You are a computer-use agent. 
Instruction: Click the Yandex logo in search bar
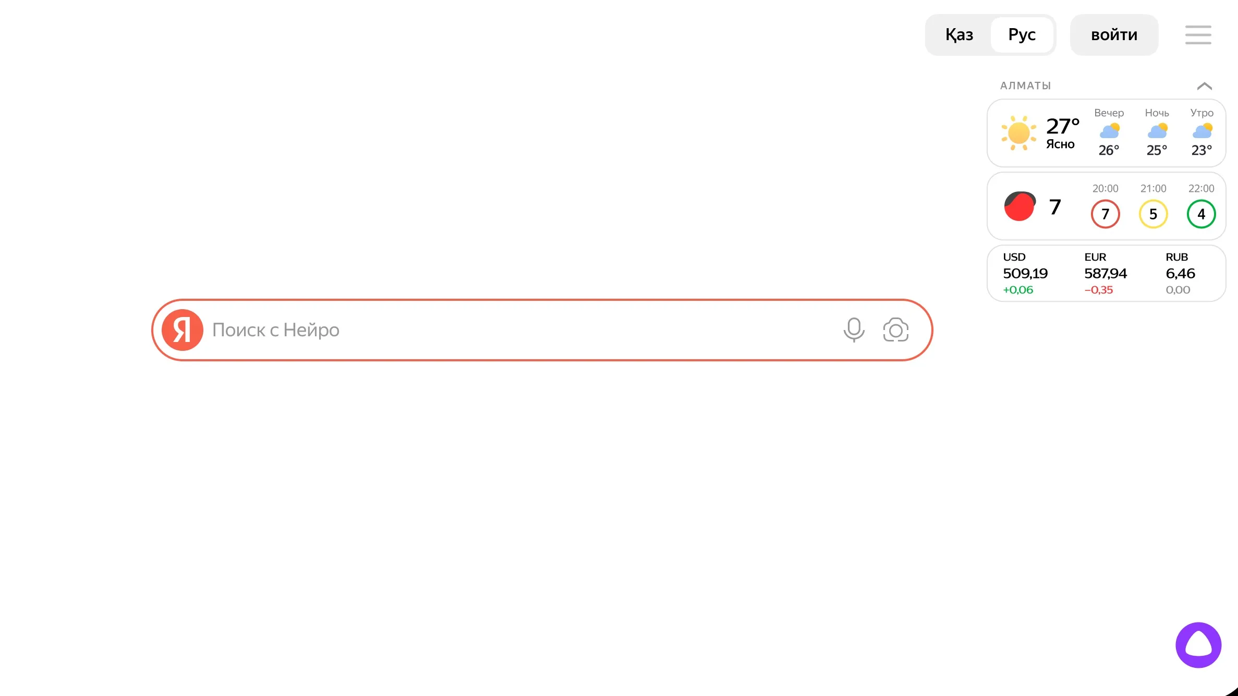coord(182,330)
